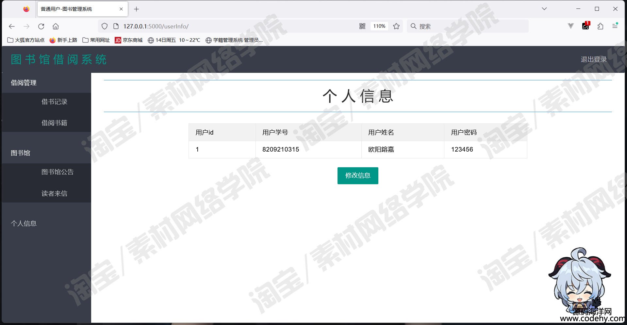Open the extension icon with red badge
The width and height of the screenshot is (627, 325).
586,26
